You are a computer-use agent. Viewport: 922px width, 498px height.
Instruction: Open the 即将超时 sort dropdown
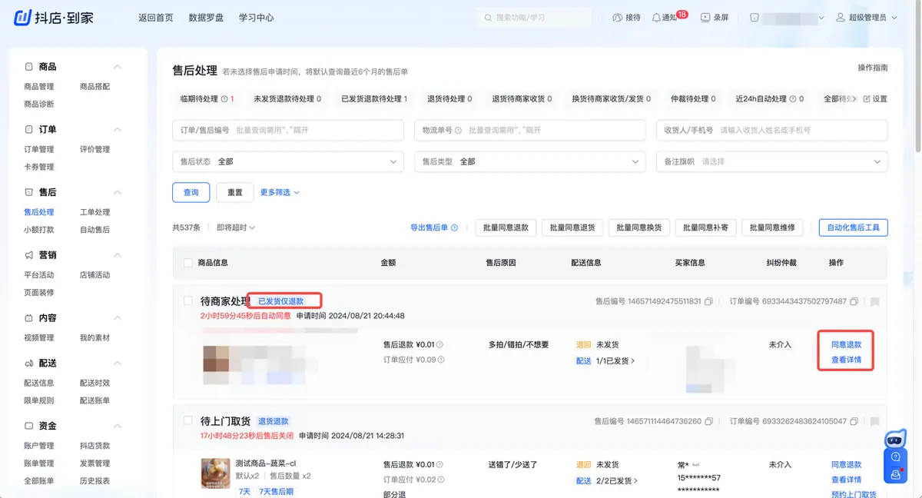[x=236, y=227]
